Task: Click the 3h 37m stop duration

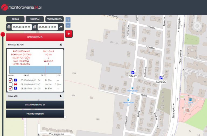Action: pyautogui.click(x=48, y=89)
